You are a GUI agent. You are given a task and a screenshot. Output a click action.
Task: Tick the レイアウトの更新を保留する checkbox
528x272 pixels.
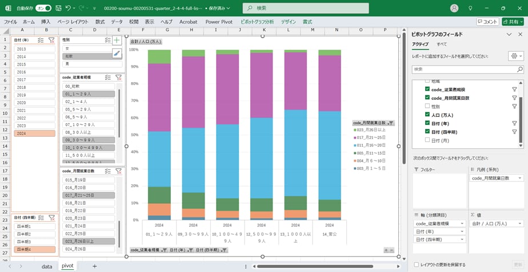pos(415,265)
